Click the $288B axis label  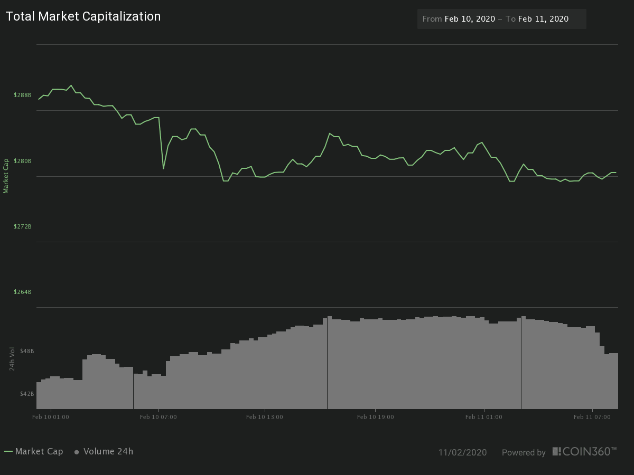click(x=22, y=96)
